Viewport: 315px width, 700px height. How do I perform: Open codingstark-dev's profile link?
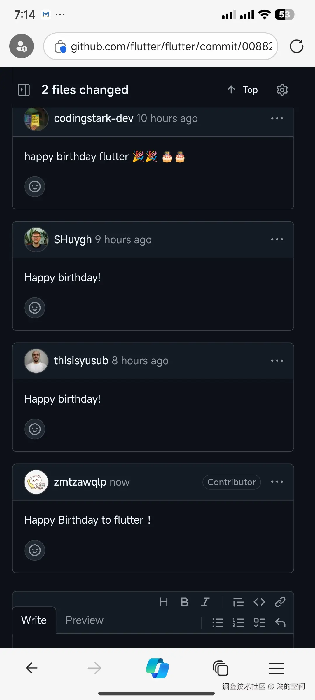point(94,118)
